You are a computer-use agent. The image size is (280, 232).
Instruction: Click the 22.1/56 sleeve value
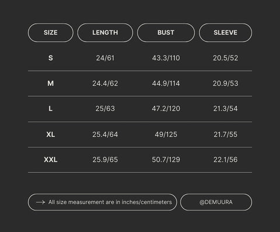[x=225, y=160]
